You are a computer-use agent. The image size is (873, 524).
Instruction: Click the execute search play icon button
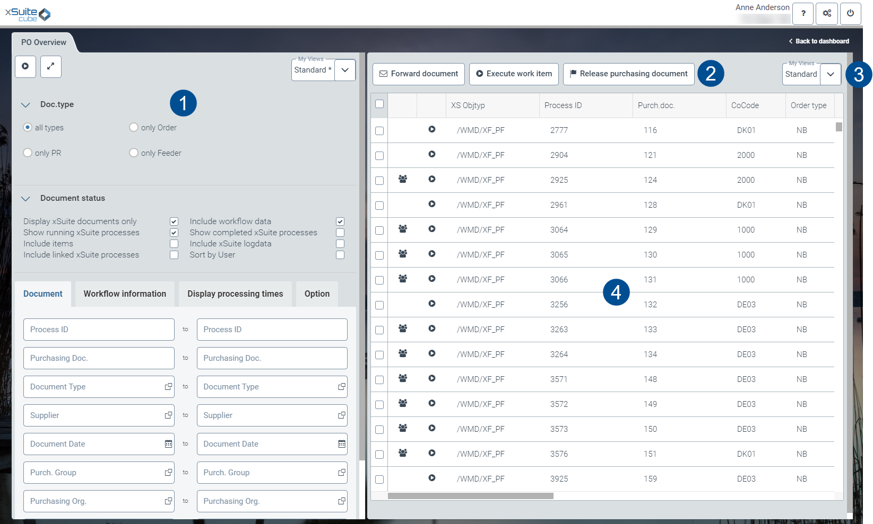point(25,67)
